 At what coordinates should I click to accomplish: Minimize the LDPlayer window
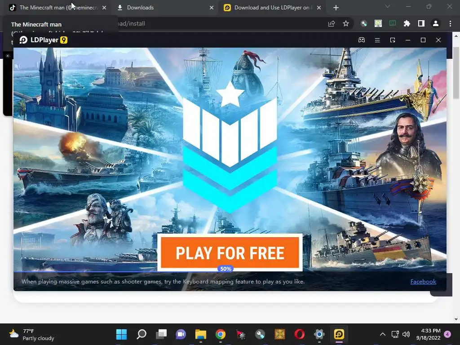click(408, 40)
